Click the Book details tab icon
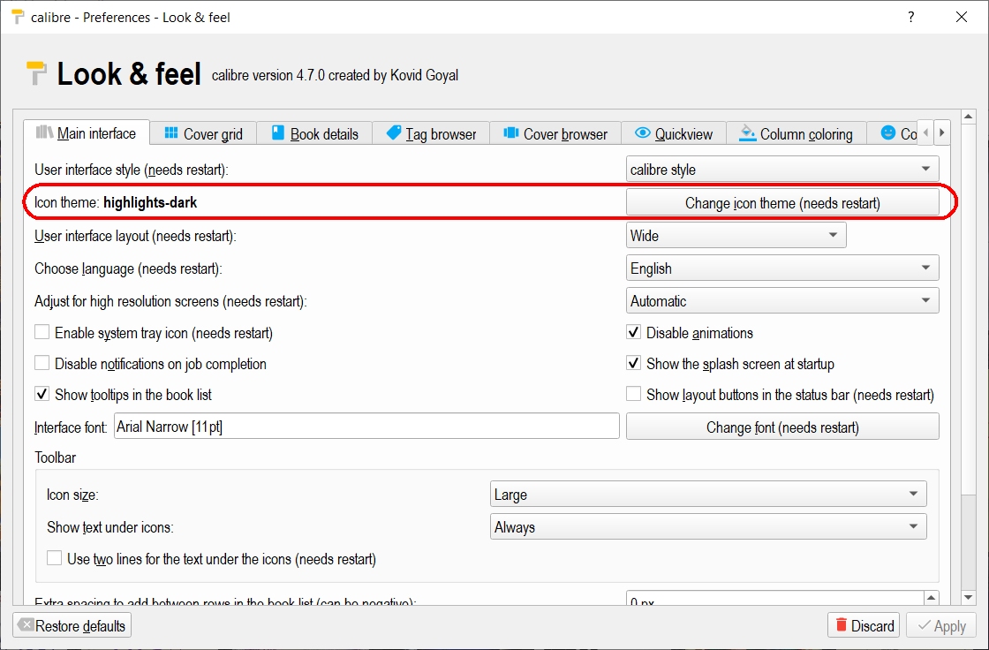The width and height of the screenshot is (989, 650). pos(278,133)
